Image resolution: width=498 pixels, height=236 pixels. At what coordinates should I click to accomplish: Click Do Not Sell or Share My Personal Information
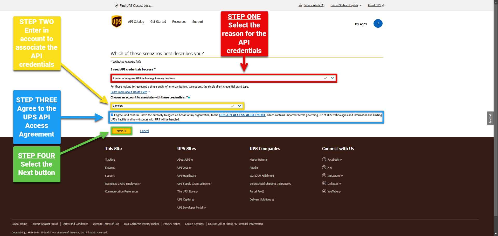pos(236,224)
